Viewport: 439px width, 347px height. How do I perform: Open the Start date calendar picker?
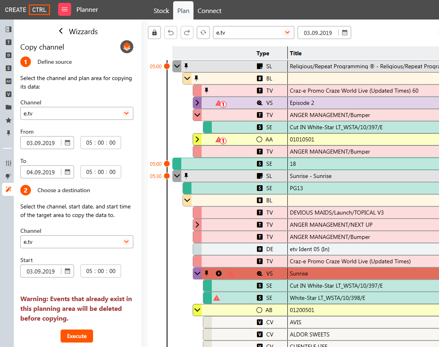tap(67, 271)
